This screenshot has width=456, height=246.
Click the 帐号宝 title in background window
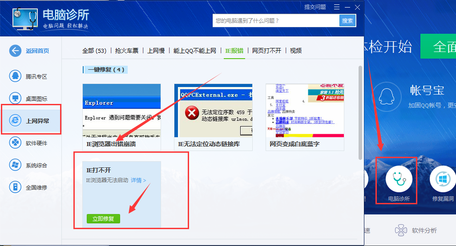point(427,90)
